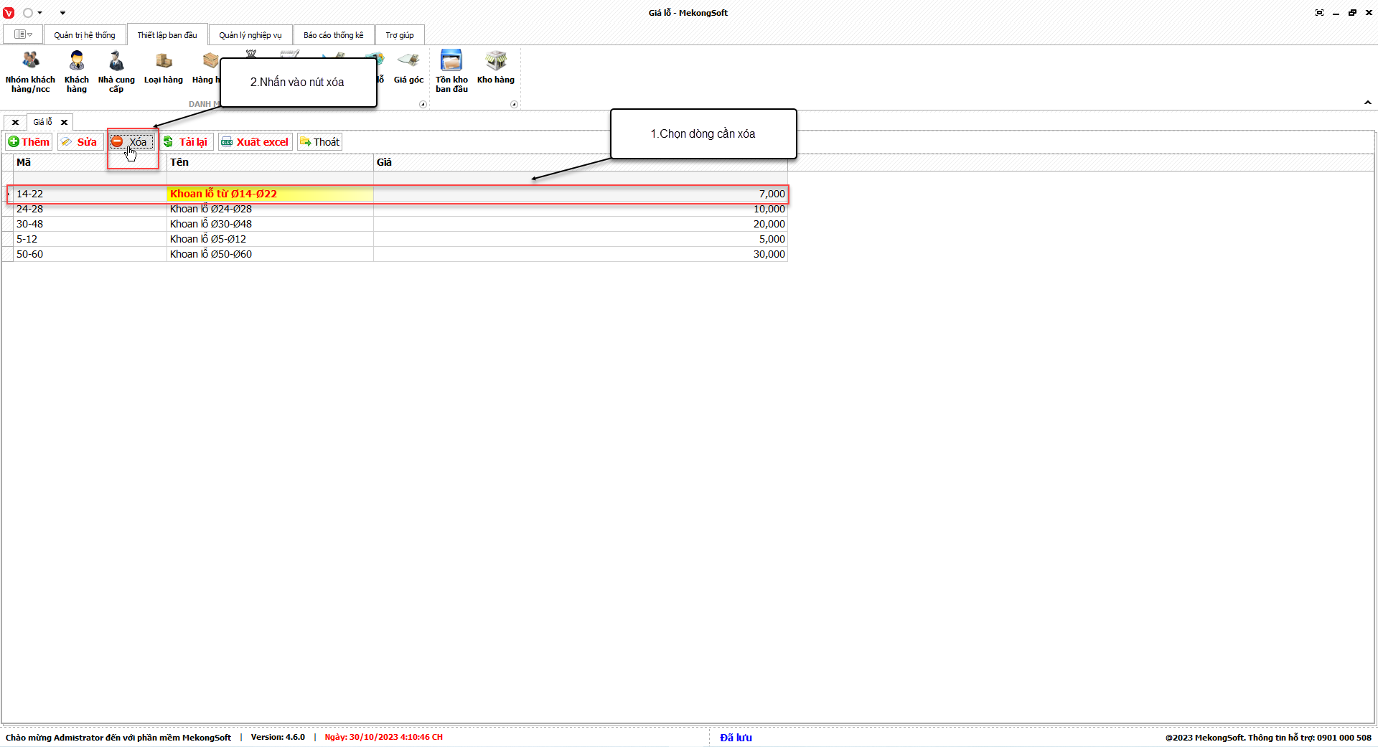The height and width of the screenshot is (747, 1378).
Task: Click the date and time status entry
Action: [x=383, y=737]
